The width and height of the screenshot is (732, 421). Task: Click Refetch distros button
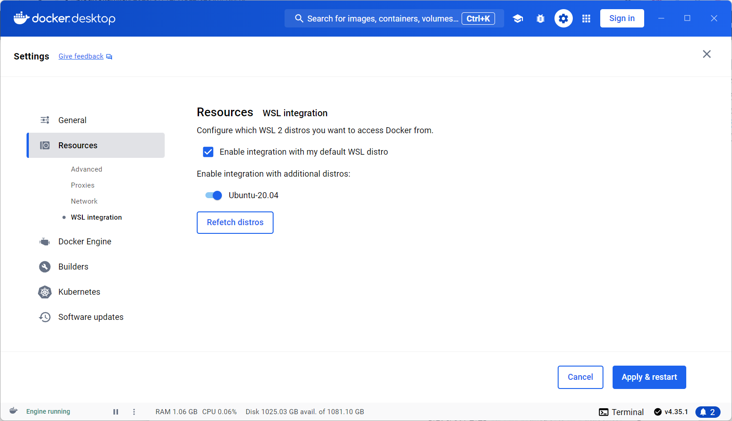235,222
